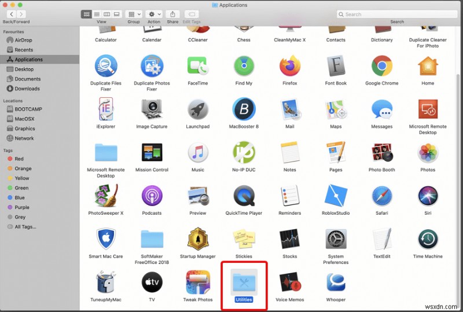The height and width of the screenshot is (312, 463).
Task: Click the Safari compass icon
Action: pyautogui.click(x=382, y=196)
